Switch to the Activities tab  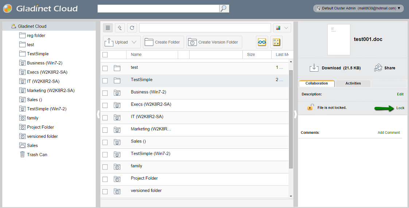click(353, 83)
